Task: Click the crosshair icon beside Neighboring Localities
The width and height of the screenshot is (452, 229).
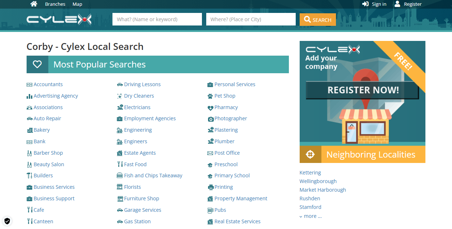Action: point(310,154)
